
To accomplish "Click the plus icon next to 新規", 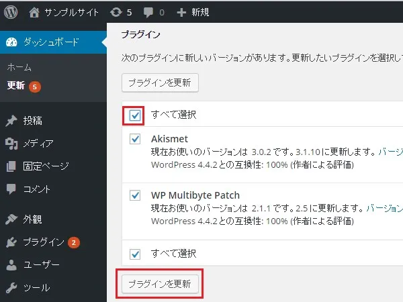I will (181, 13).
